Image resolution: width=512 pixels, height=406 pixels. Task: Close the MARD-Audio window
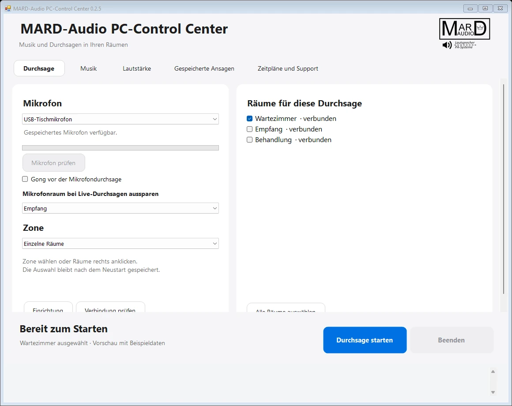[500, 8]
